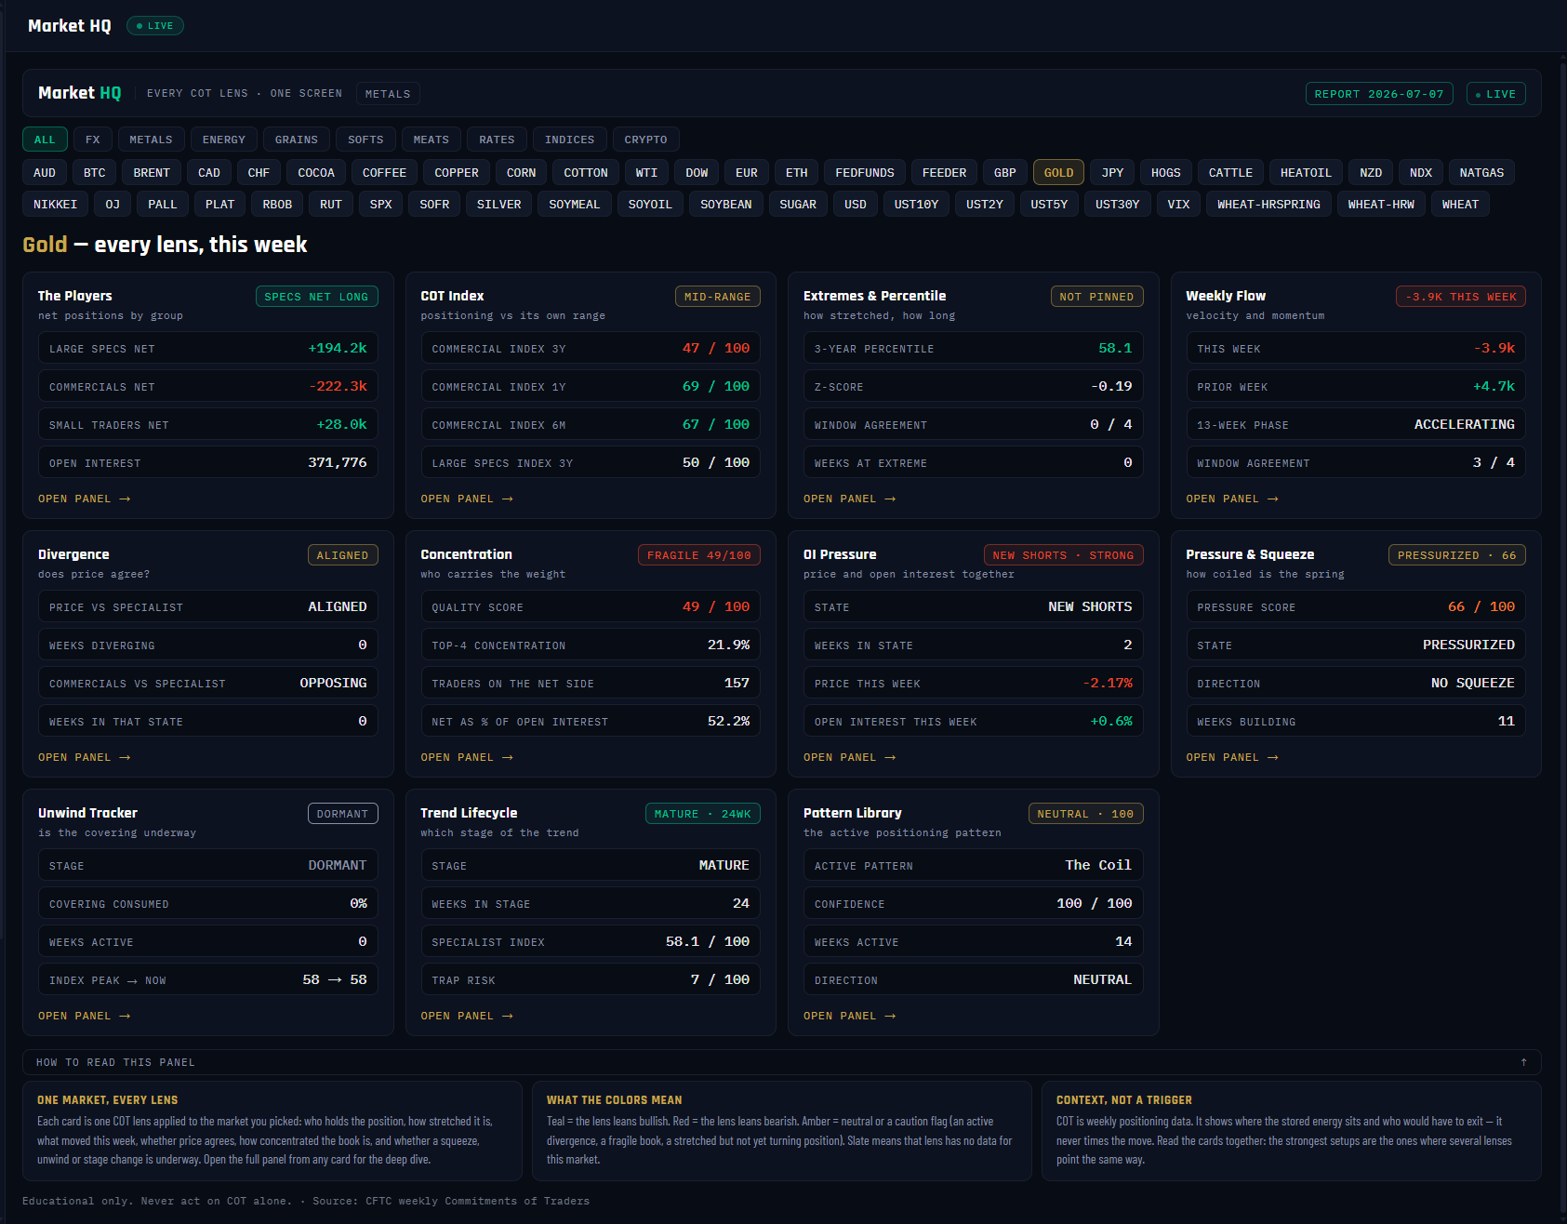Click the DORMANT badge on Unwind Tracker
This screenshot has width=1567, height=1224.
coord(343,814)
